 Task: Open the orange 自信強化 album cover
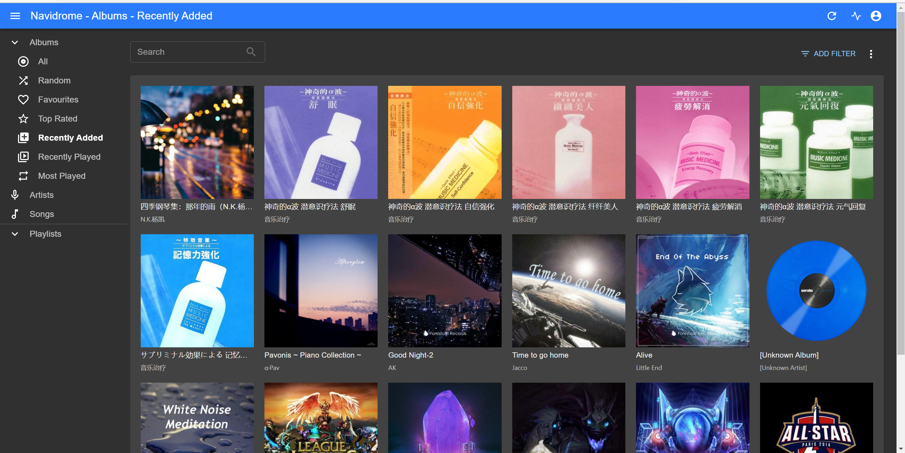point(445,142)
